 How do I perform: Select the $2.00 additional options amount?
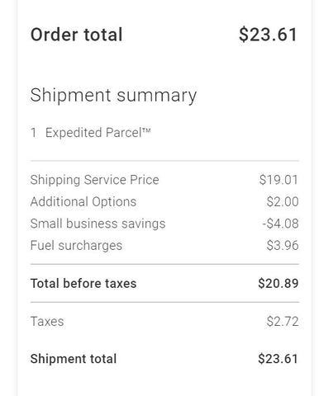tap(283, 202)
